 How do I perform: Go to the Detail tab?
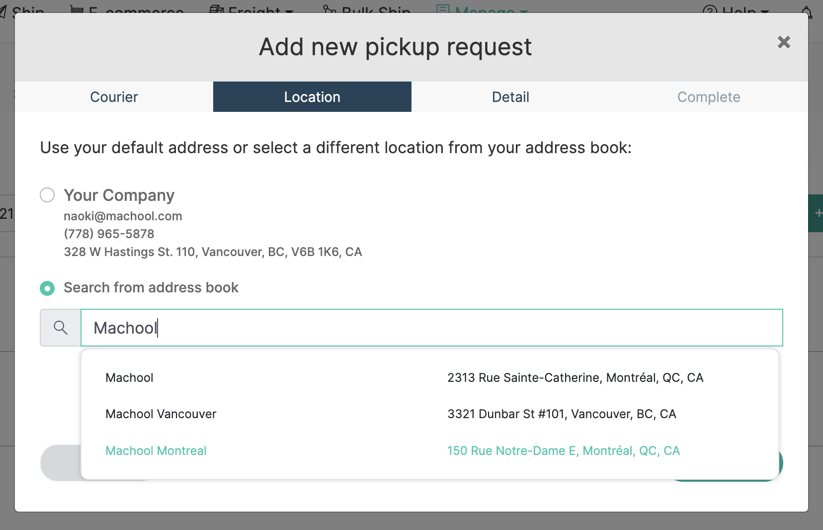510,97
